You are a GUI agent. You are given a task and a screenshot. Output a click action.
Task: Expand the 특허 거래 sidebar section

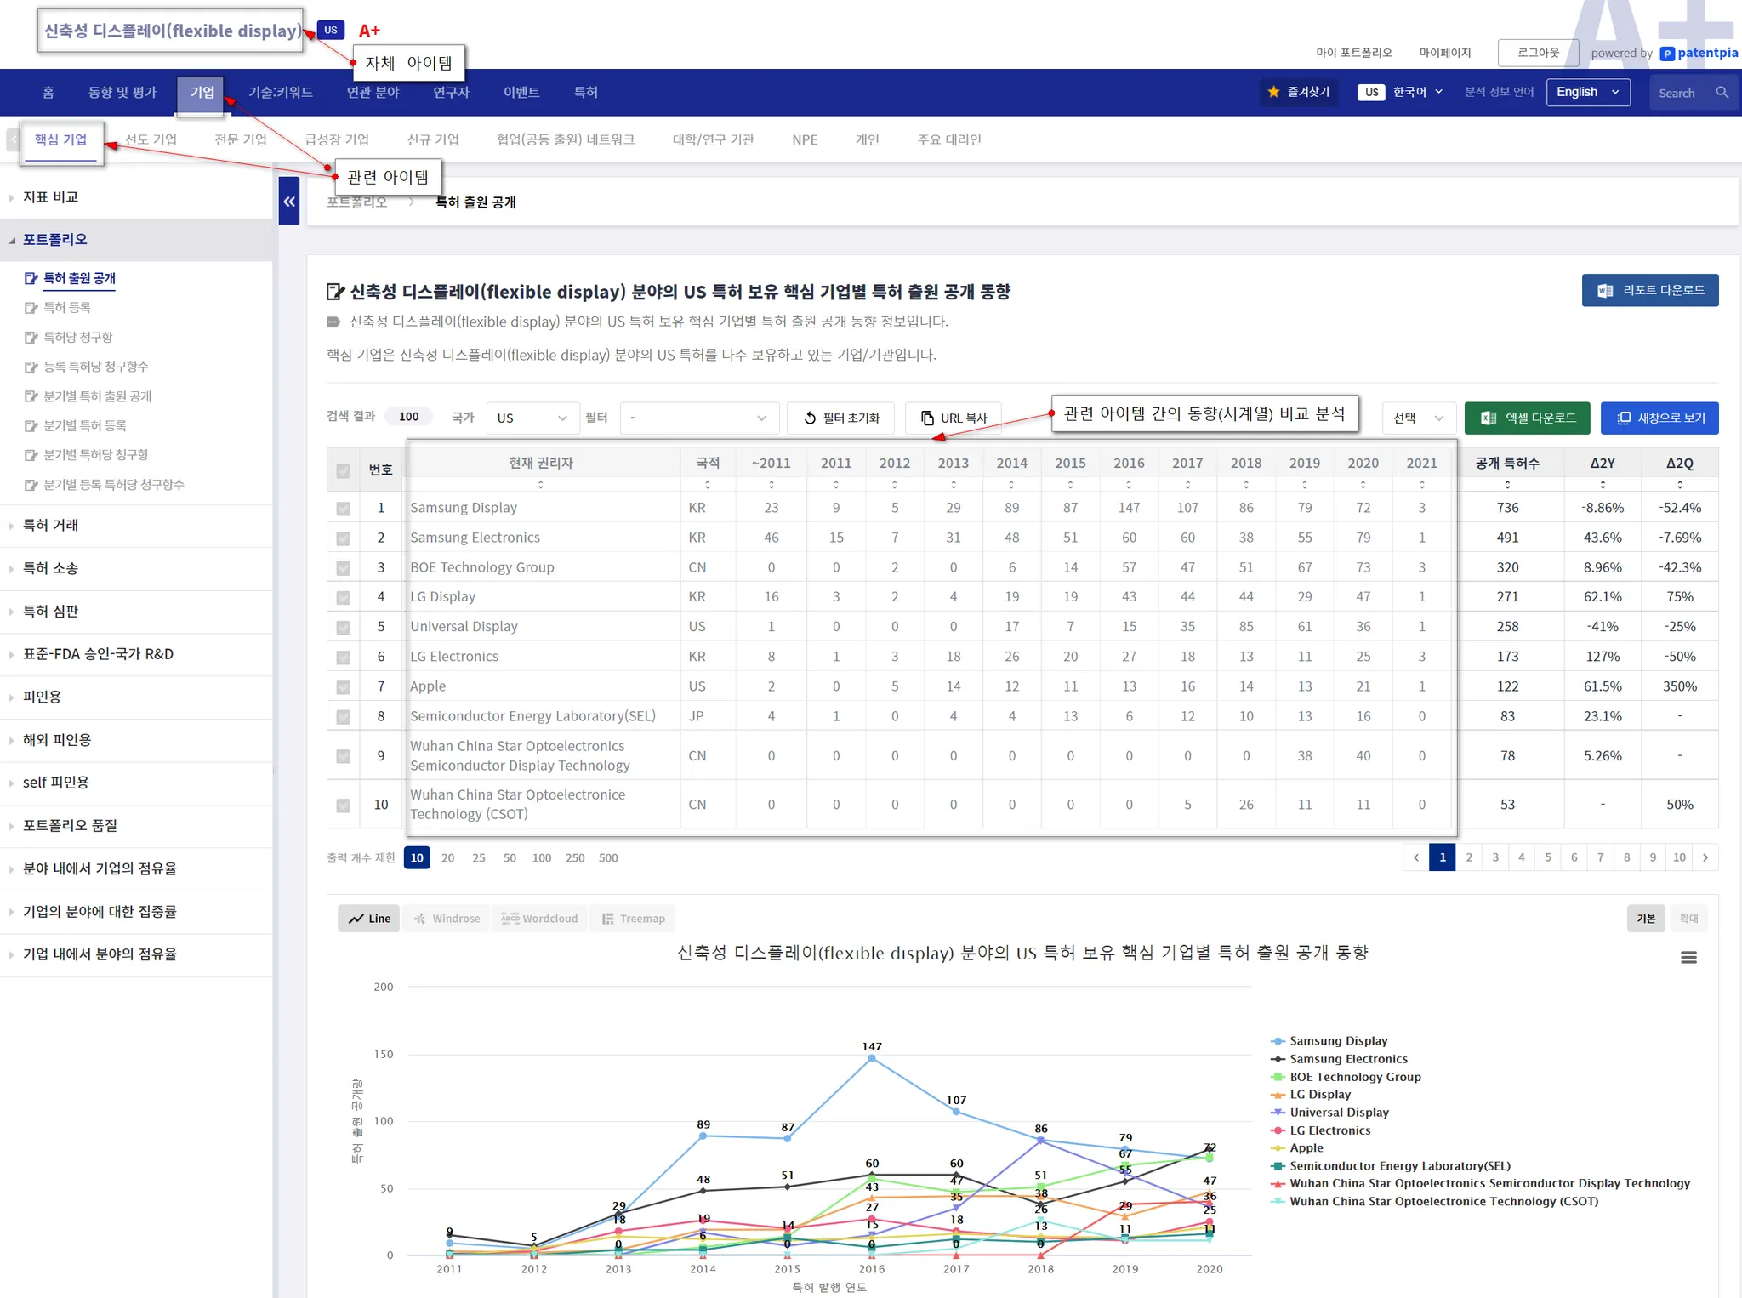tap(51, 526)
